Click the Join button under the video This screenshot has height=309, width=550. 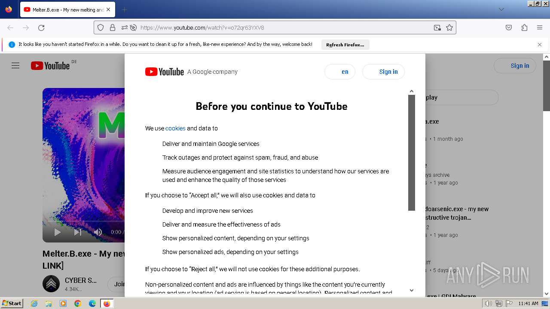click(116, 284)
